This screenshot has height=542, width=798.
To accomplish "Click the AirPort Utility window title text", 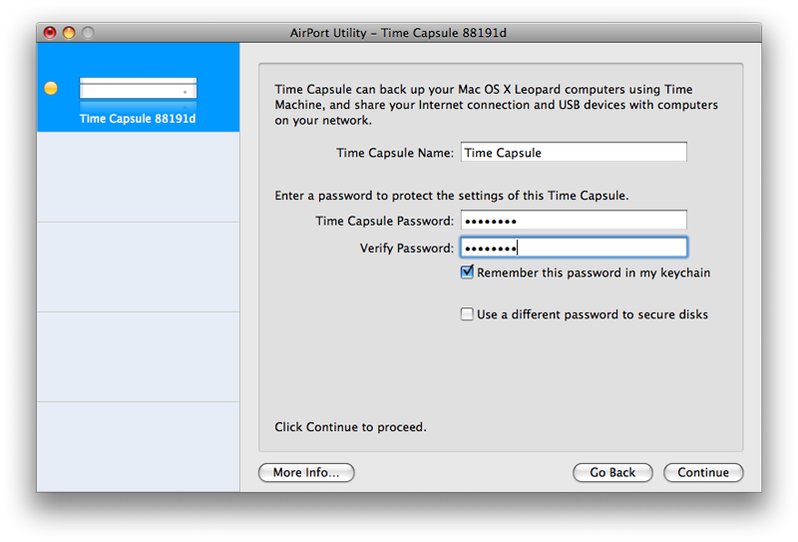I will point(398,33).
